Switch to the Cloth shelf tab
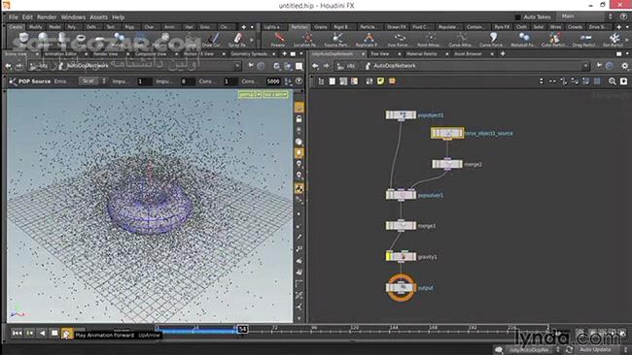 click(521, 27)
